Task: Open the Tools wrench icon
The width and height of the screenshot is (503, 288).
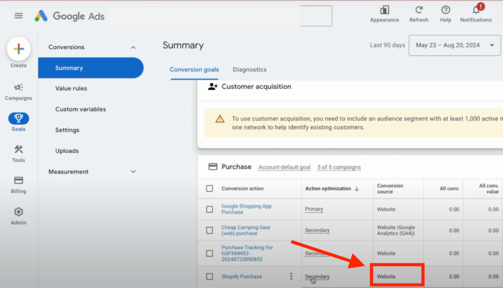Action: point(19,149)
